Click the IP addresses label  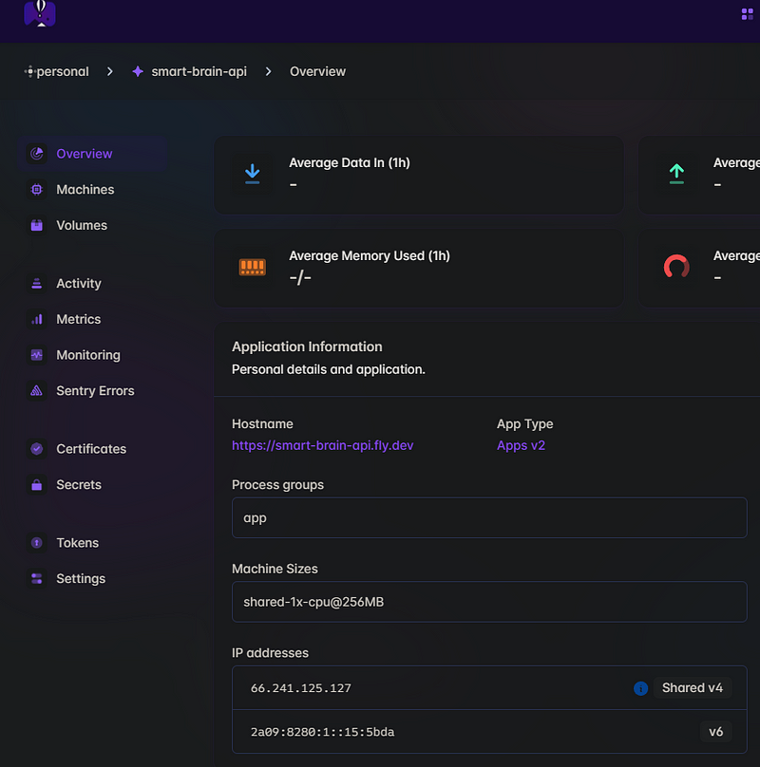[x=270, y=652]
